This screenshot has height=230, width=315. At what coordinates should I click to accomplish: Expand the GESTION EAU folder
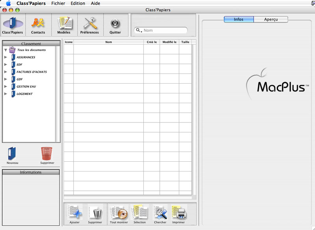(x=6, y=86)
